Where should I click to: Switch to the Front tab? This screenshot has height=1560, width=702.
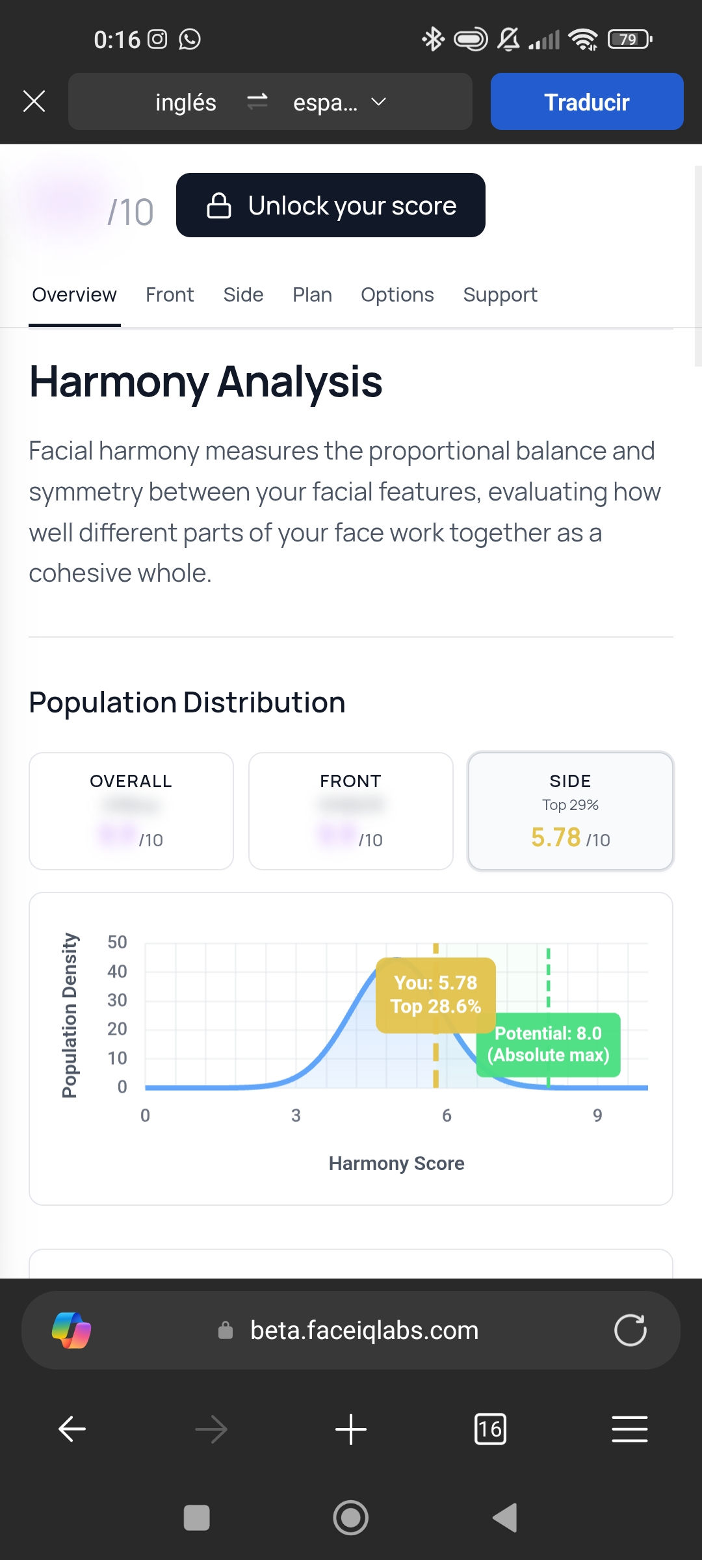[170, 295]
